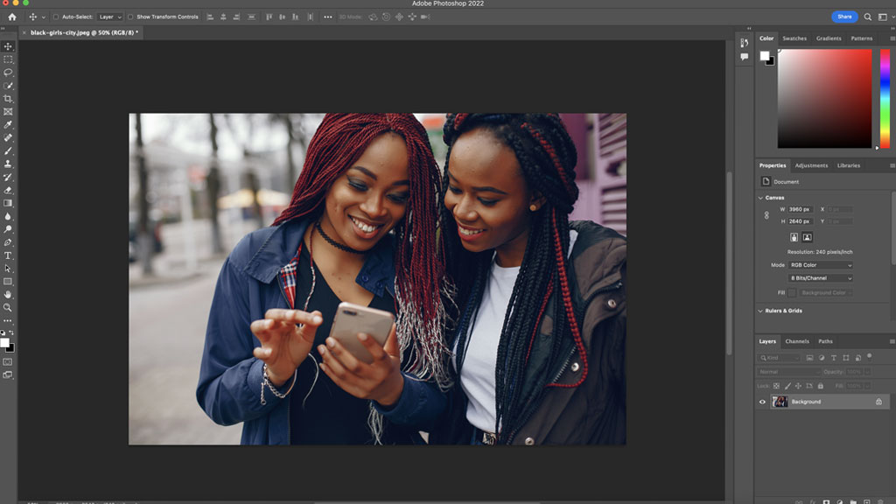896x504 pixels.
Task: Click the Home icon in options bar
Action: [x=12, y=17]
